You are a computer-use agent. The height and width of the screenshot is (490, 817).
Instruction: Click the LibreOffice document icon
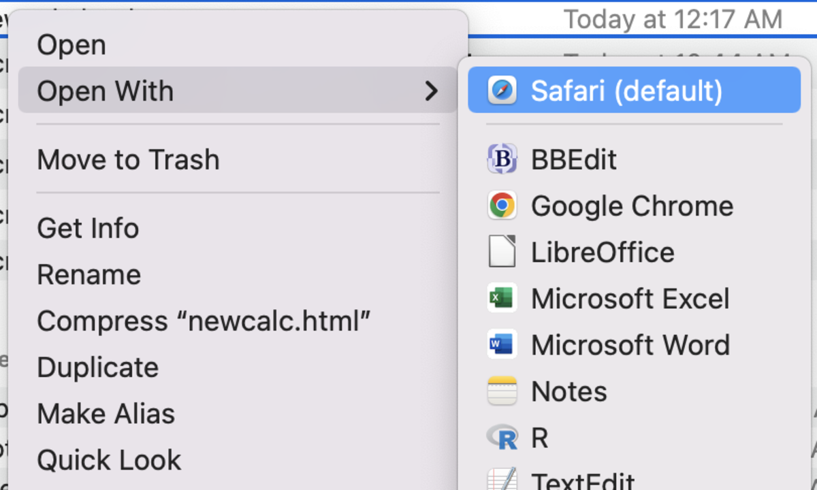coord(502,252)
